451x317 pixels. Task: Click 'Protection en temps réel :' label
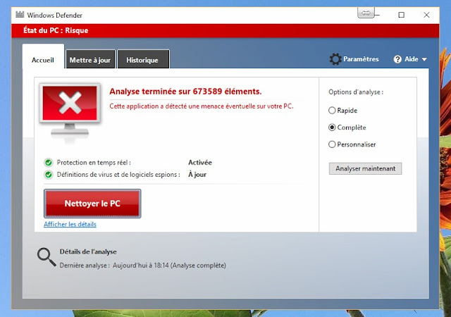tap(94, 163)
